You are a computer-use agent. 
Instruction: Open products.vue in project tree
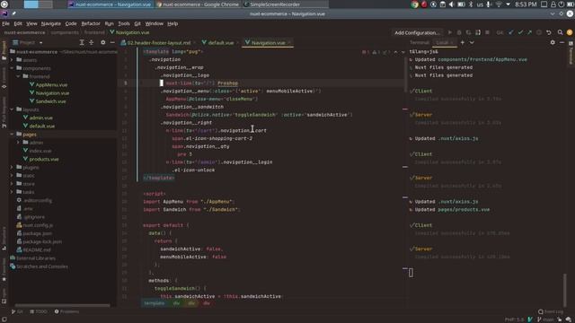44,159
